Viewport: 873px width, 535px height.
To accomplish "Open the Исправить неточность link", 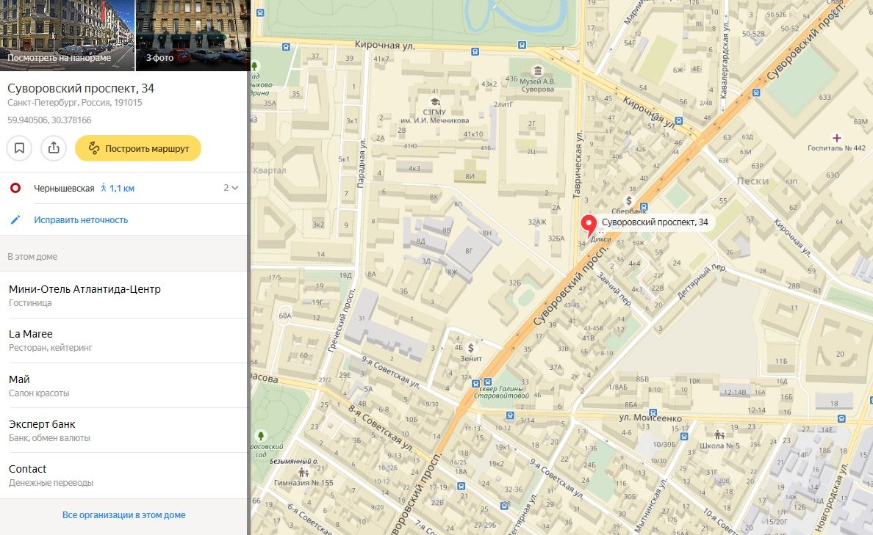I will (81, 219).
